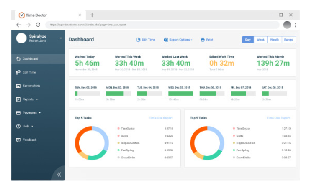Click the Edit Time clock icon in header
This screenshot has width=314, height=188.
pyautogui.click(x=138, y=40)
